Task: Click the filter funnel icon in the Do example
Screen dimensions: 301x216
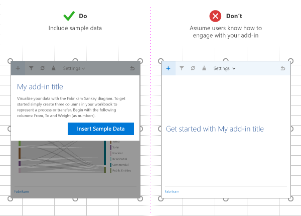Action: 31,68
